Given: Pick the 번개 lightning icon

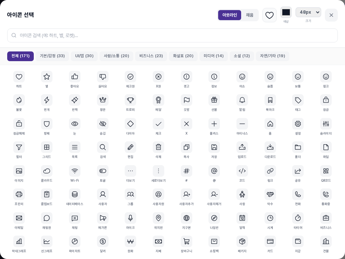Looking at the screenshot, I should point(47,100).
